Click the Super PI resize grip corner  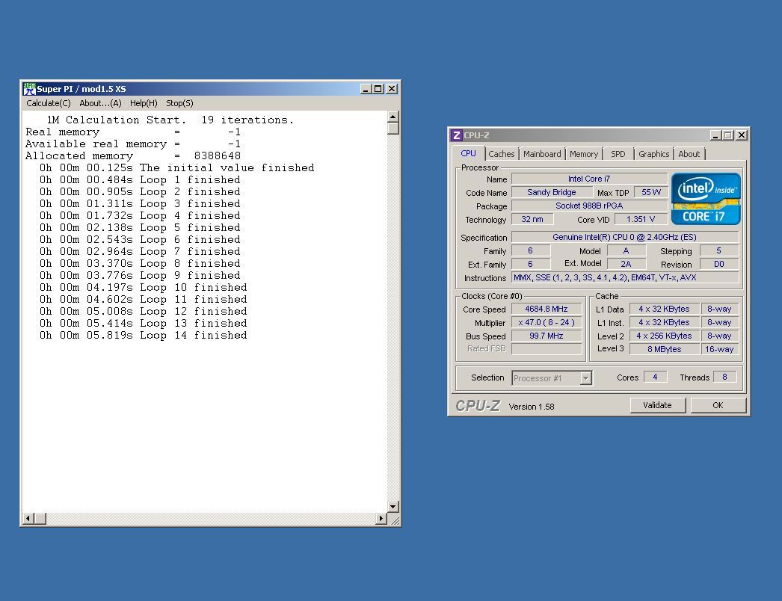click(394, 520)
